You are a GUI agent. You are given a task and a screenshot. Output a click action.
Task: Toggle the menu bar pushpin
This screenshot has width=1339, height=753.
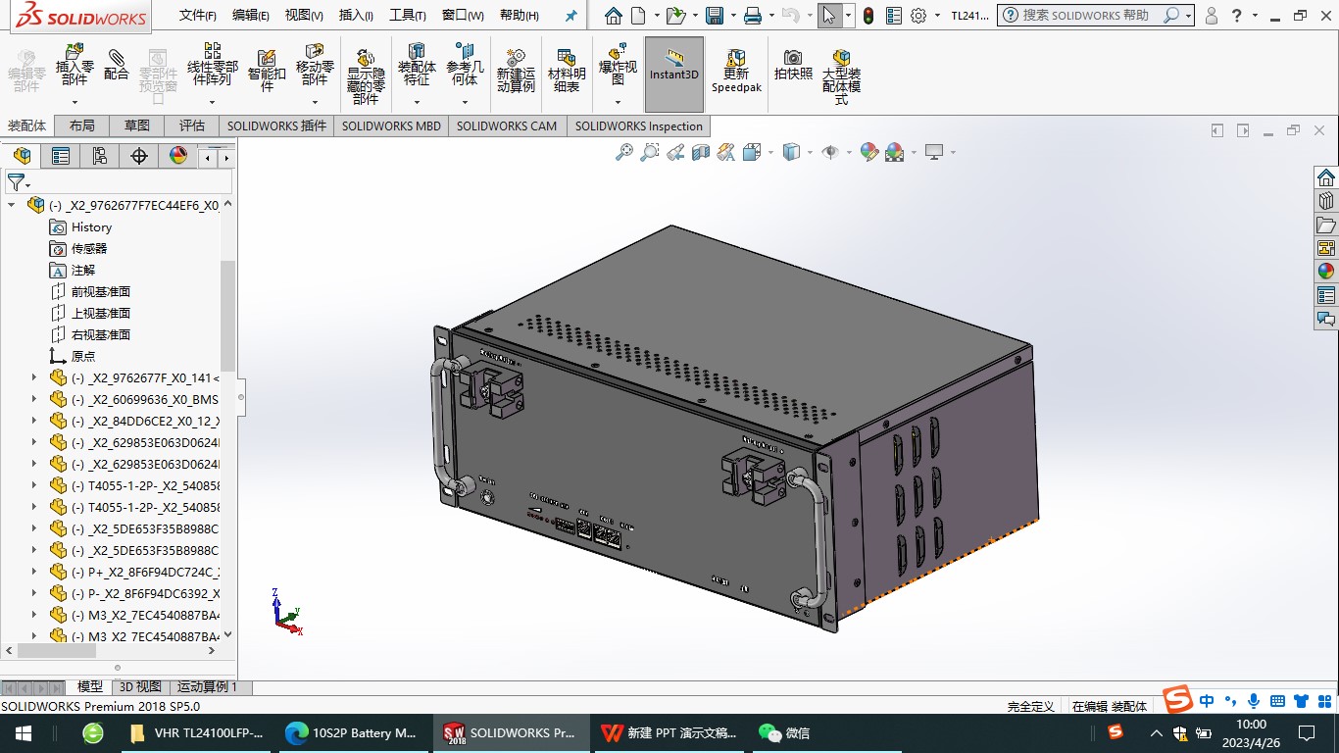click(x=571, y=16)
